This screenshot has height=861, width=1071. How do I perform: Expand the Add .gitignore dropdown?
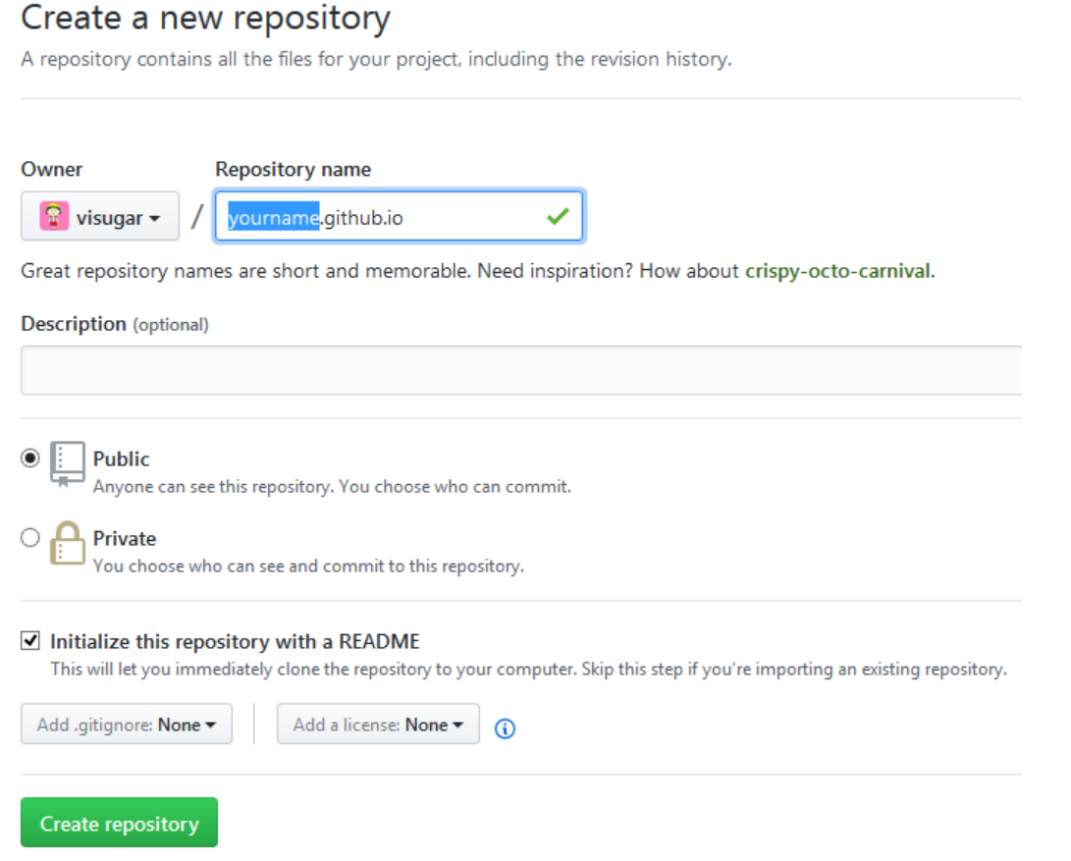127,725
